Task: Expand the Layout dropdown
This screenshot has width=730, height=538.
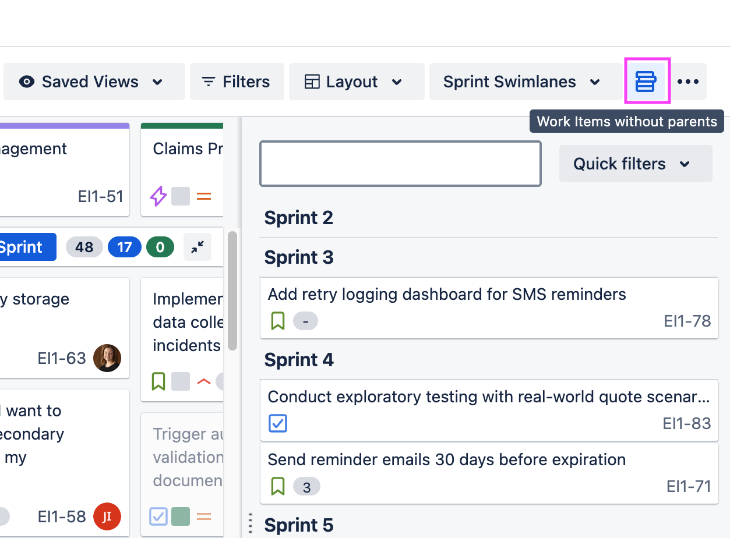Action: (354, 82)
